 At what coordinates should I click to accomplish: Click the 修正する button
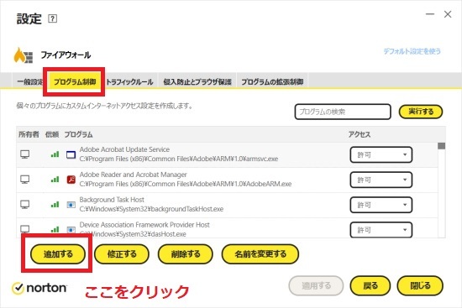coord(122,253)
